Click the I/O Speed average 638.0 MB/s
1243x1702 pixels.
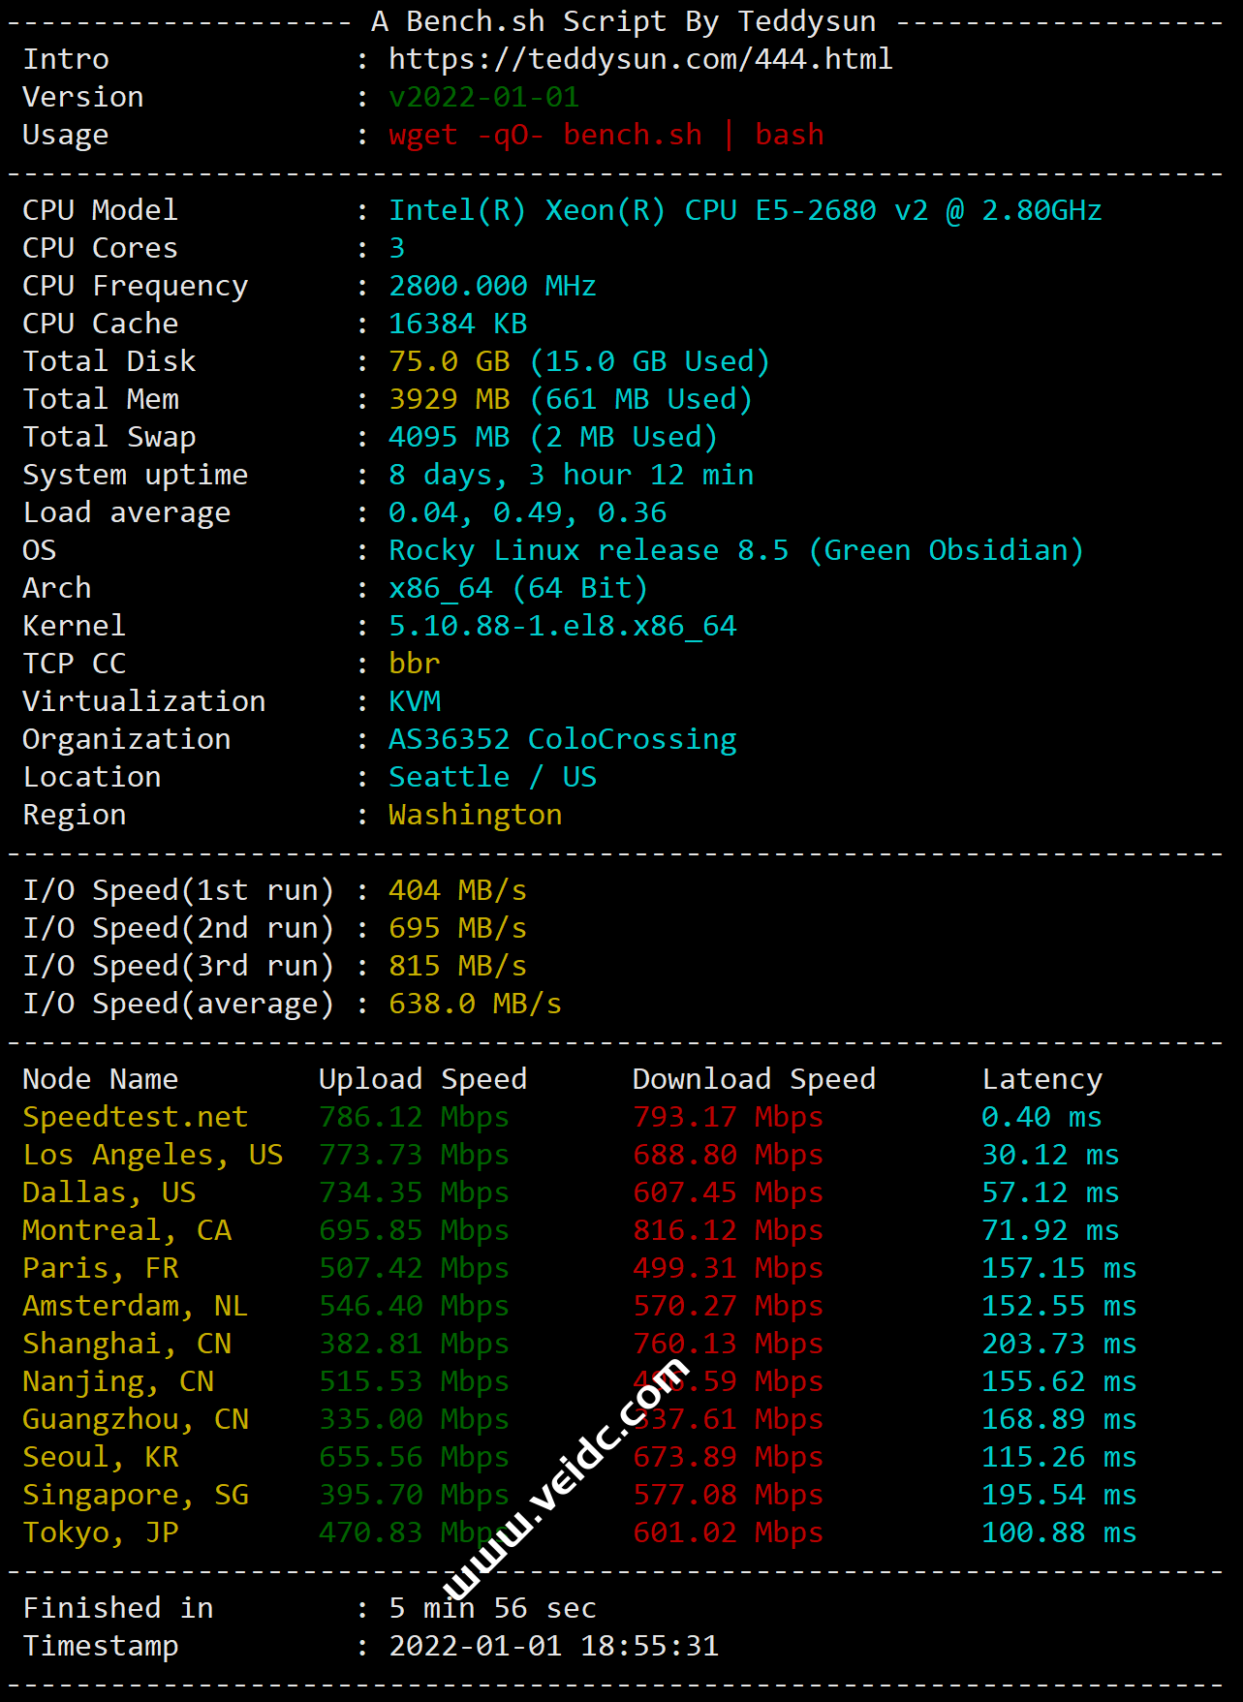coord(475,1004)
